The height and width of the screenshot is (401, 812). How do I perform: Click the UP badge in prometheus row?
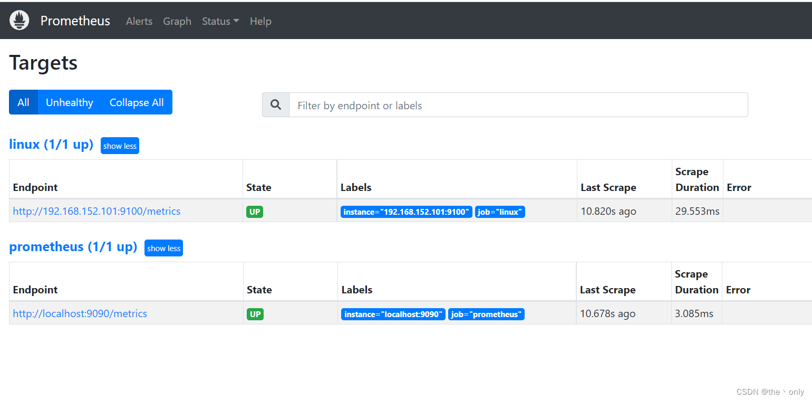(x=255, y=314)
